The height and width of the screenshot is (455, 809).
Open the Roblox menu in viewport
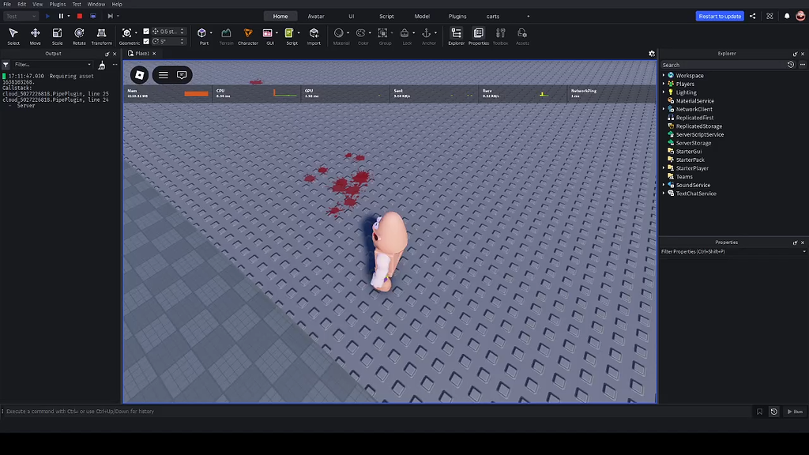click(x=139, y=75)
